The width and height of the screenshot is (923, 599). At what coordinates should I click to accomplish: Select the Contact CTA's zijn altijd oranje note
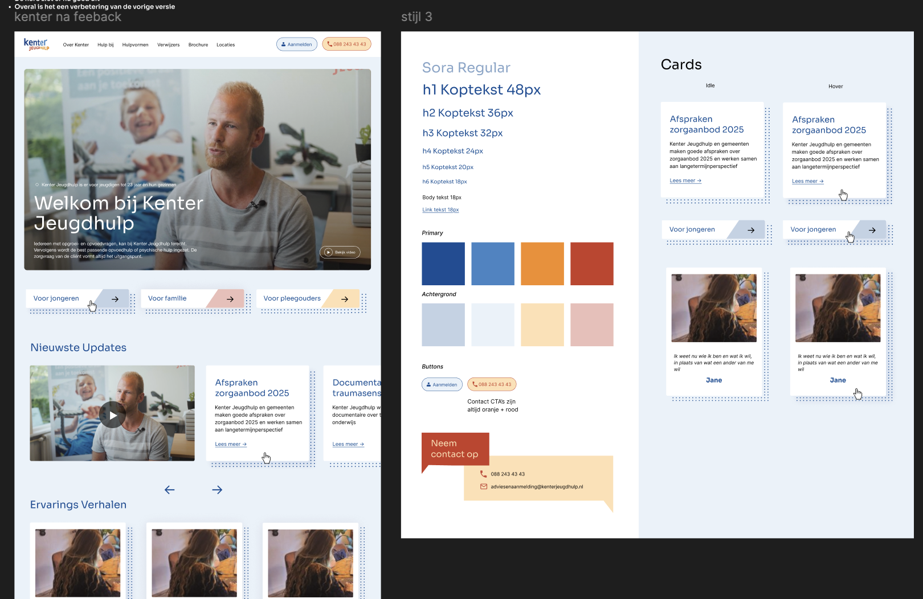coord(493,405)
